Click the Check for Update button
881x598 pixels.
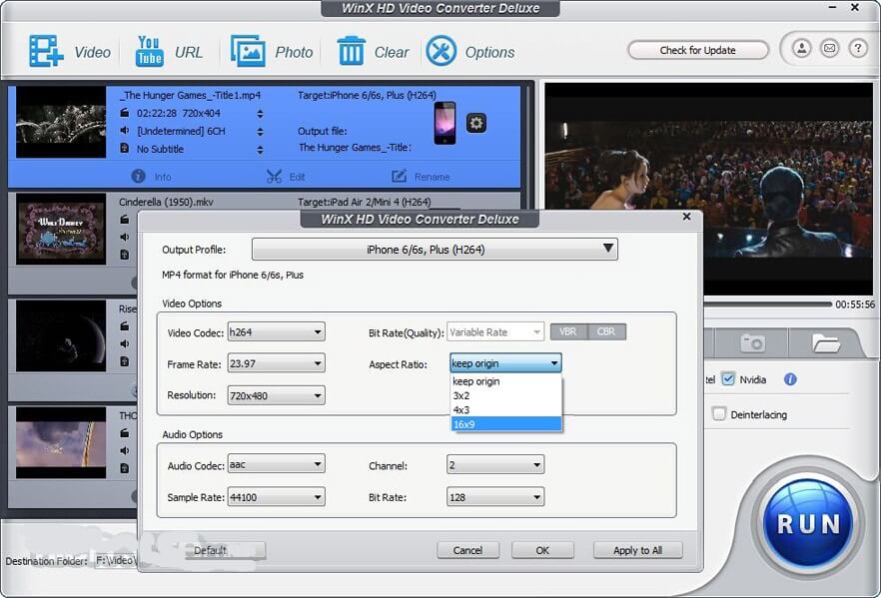(697, 49)
